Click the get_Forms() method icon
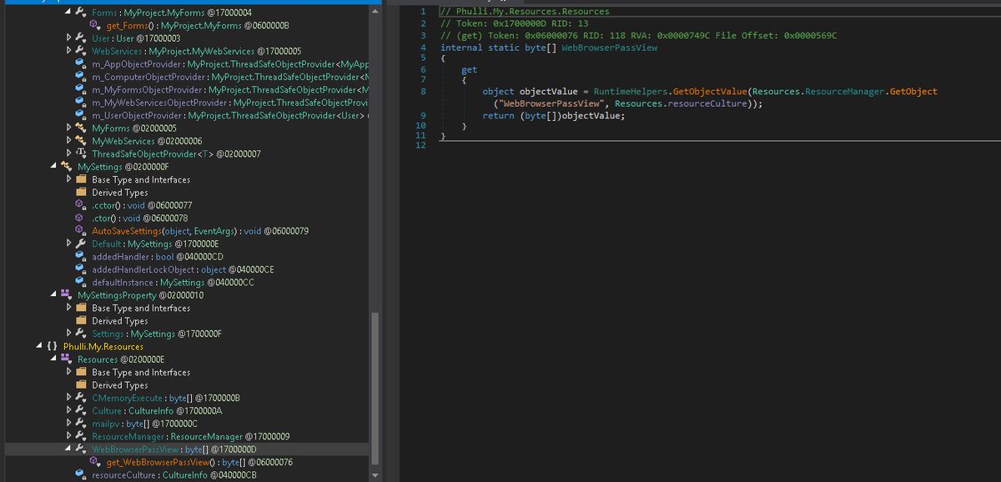The height and width of the screenshot is (482, 1001). [95, 26]
